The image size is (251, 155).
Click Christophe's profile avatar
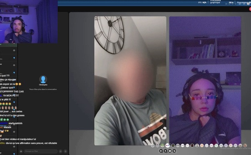(43, 79)
